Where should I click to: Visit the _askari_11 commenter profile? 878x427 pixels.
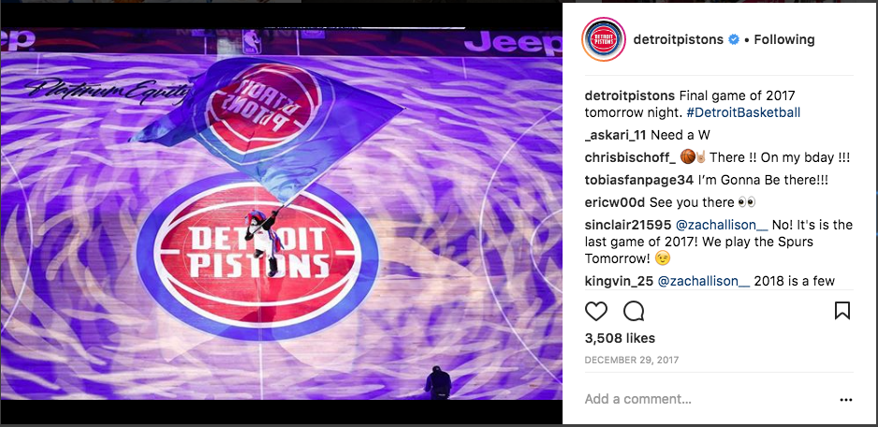tap(616, 135)
